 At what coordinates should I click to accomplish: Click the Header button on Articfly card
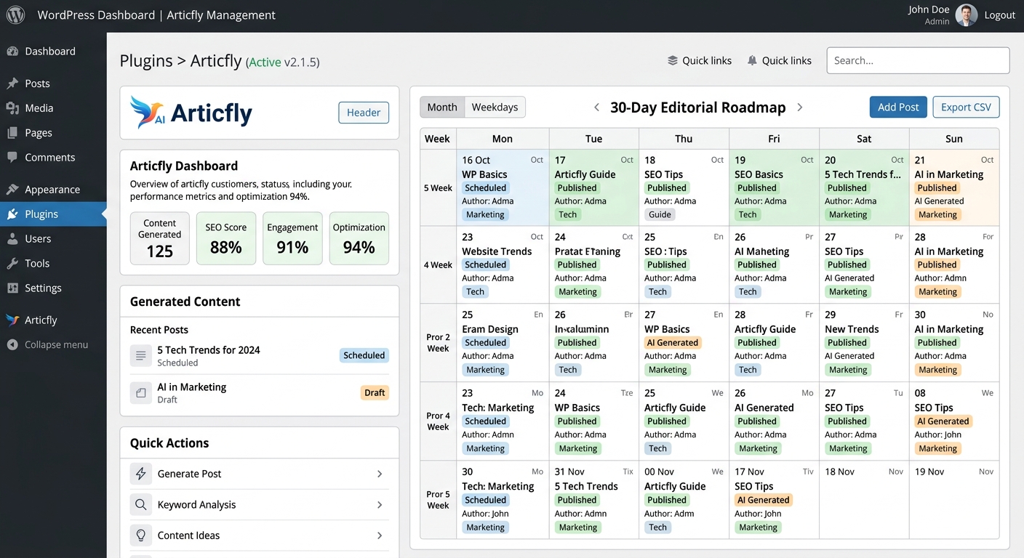click(x=364, y=113)
